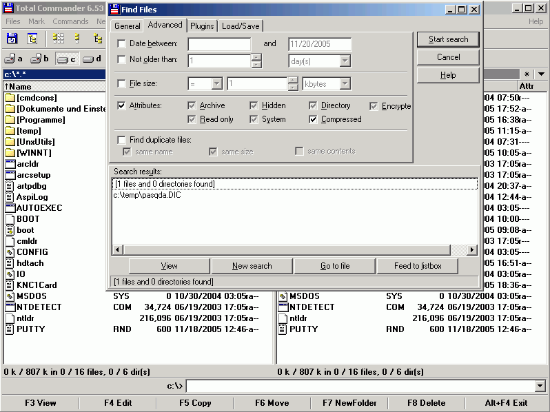The image size is (550, 412).
Task: Open the right panel directory history arrow
Action: [x=541, y=74]
